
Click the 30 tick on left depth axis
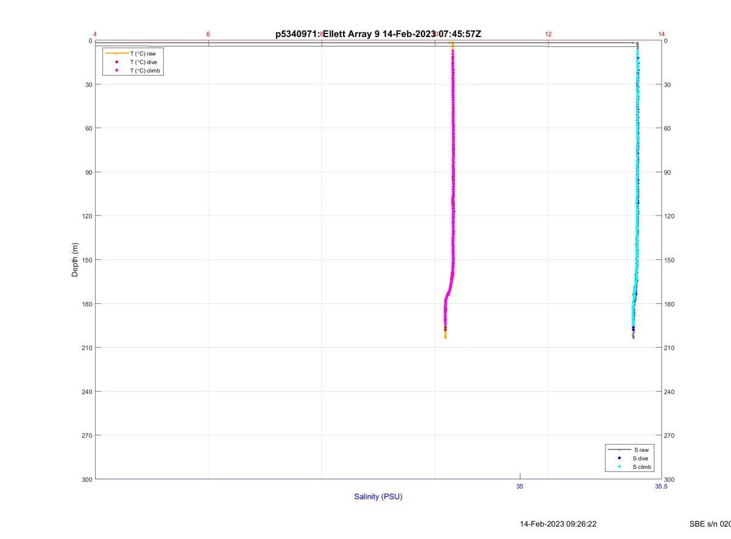(89, 85)
